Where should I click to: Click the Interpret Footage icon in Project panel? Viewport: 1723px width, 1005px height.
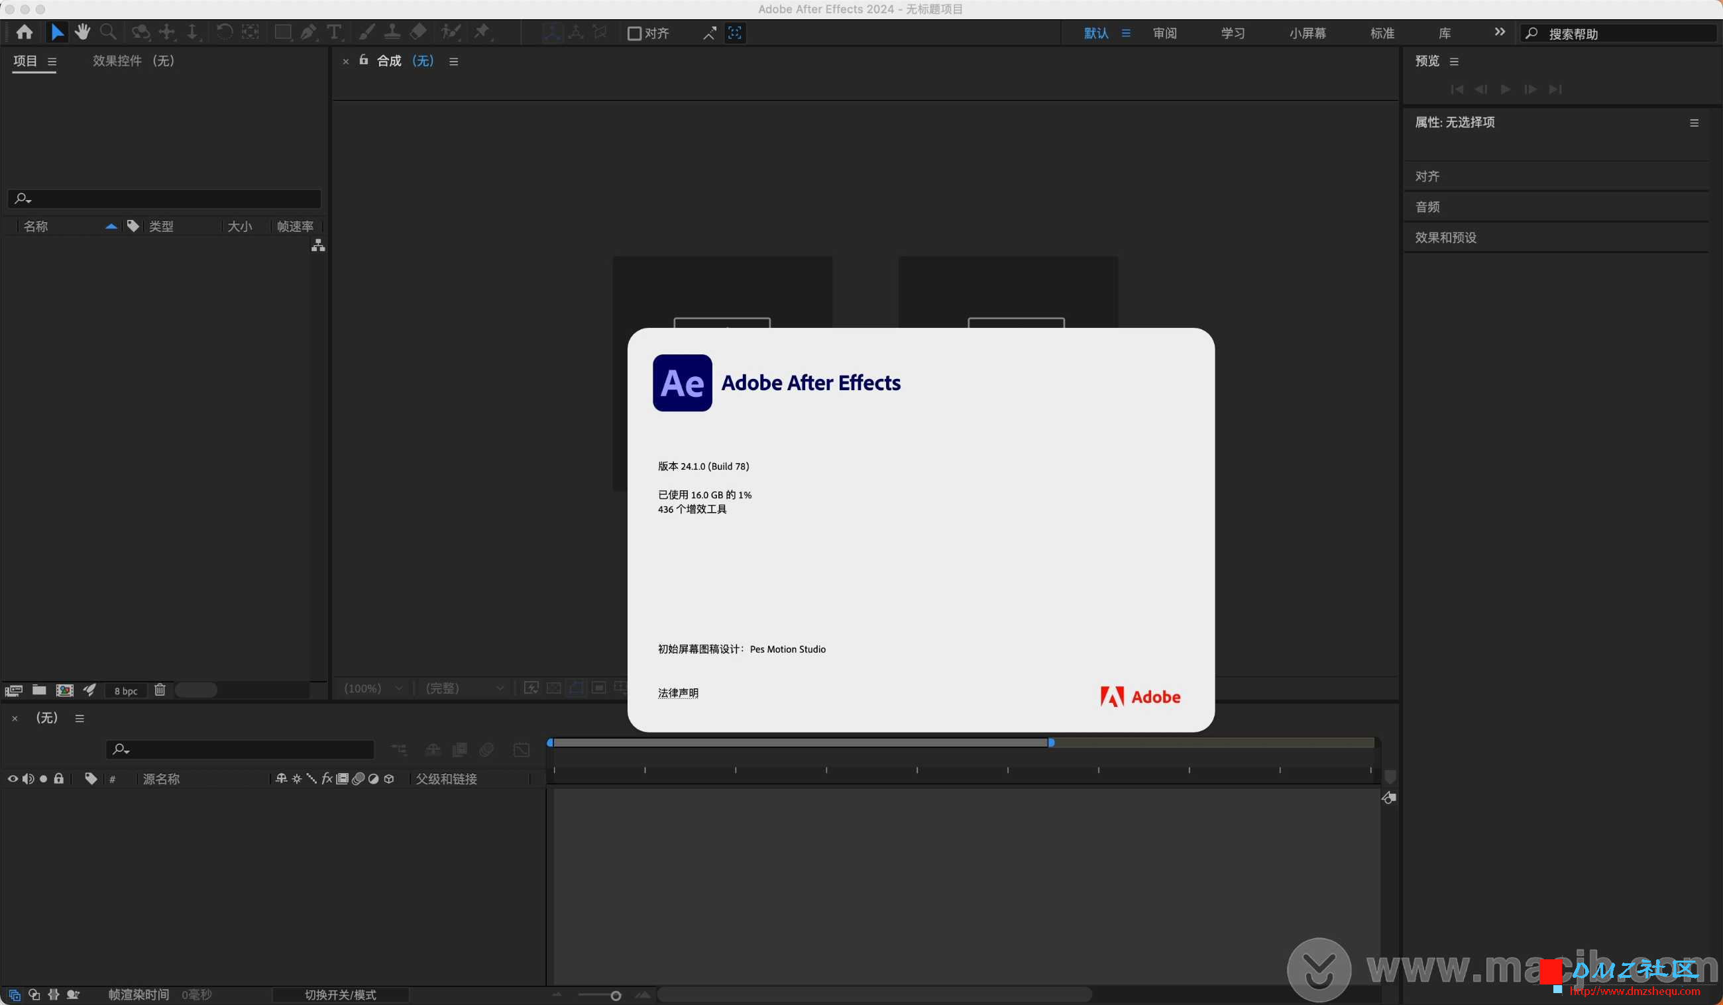click(x=14, y=690)
